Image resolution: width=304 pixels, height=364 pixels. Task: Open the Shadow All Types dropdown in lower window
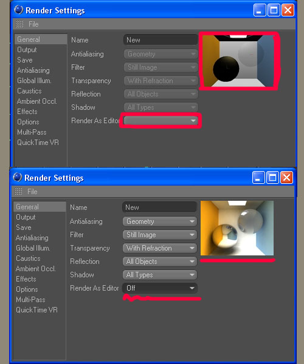[160, 275]
